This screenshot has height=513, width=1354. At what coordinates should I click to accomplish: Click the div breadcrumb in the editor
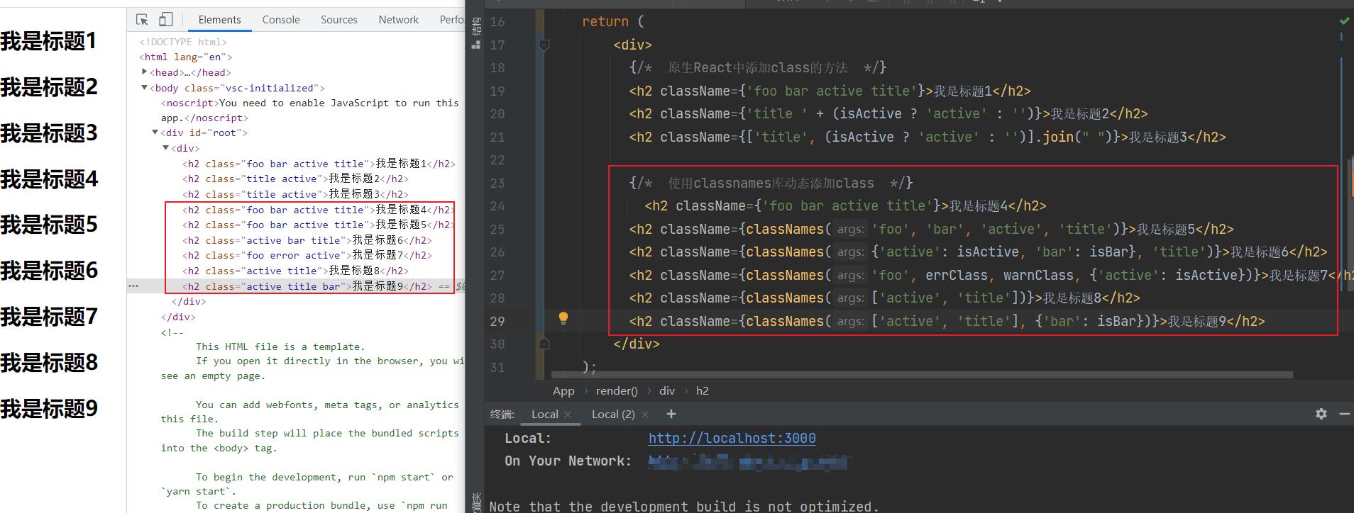pyautogui.click(x=667, y=390)
